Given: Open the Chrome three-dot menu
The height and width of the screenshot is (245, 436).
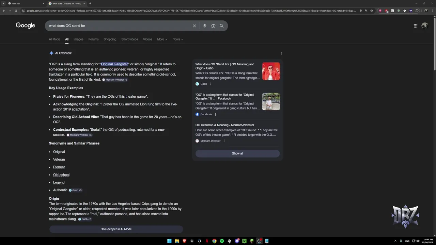Looking at the screenshot, I should (432, 11).
